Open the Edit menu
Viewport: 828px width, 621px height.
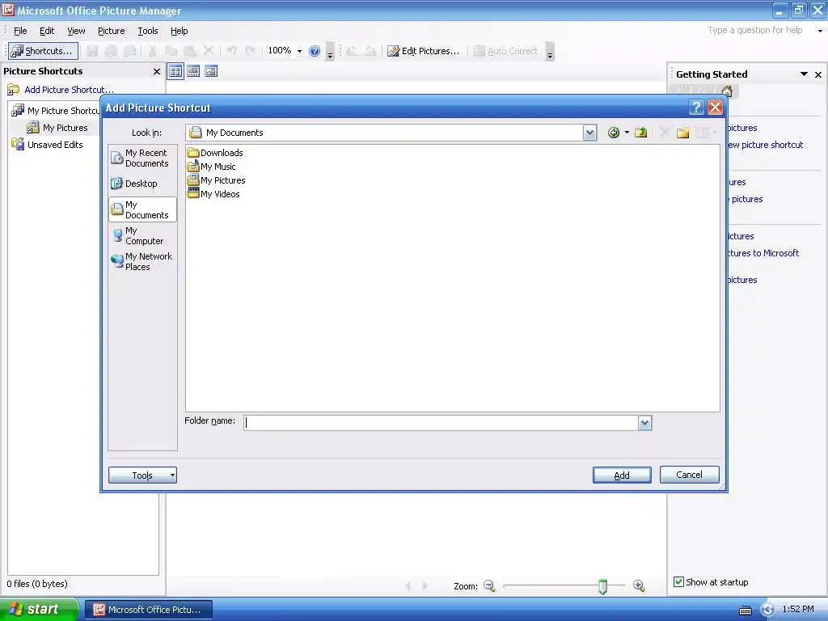(47, 31)
